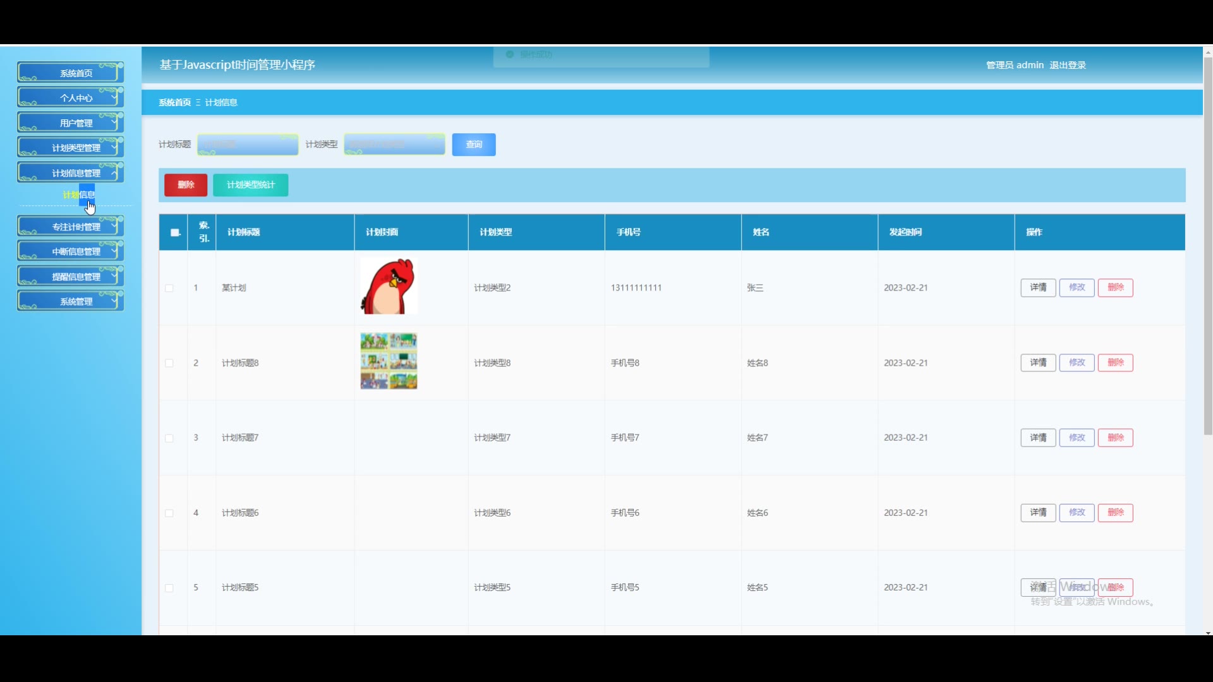Click 修改 for 计划标题8 row
Viewport: 1213px width, 682px height.
1077,362
